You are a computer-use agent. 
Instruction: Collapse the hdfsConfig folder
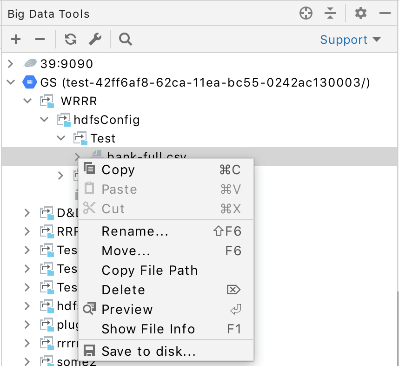[x=45, y=120]
